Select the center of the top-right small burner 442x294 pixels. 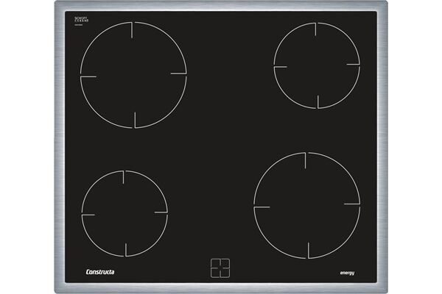[x=317, y=65]
